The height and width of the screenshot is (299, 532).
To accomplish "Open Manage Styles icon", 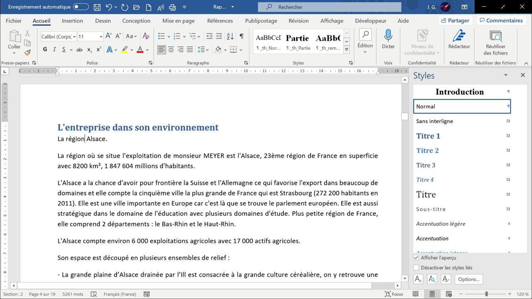I will coord(446,279).
